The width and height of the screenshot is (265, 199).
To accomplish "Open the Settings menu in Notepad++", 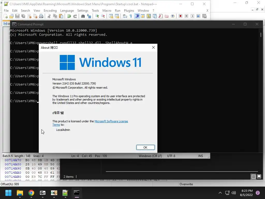I will (83, 10).
